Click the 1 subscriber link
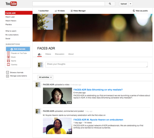This screenshot has width=154, height=138. click(x=43, y=11)
